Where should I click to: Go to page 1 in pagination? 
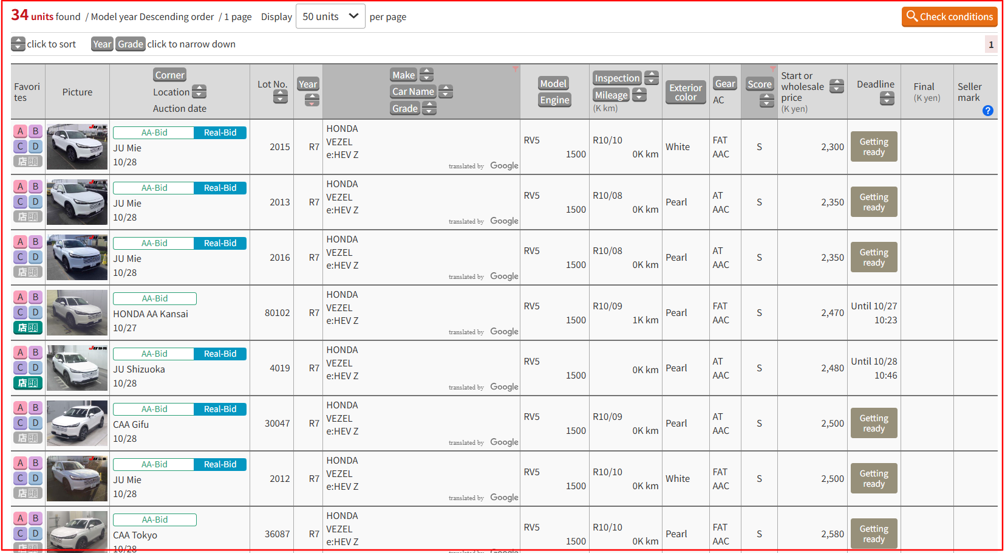coord(991,44)
